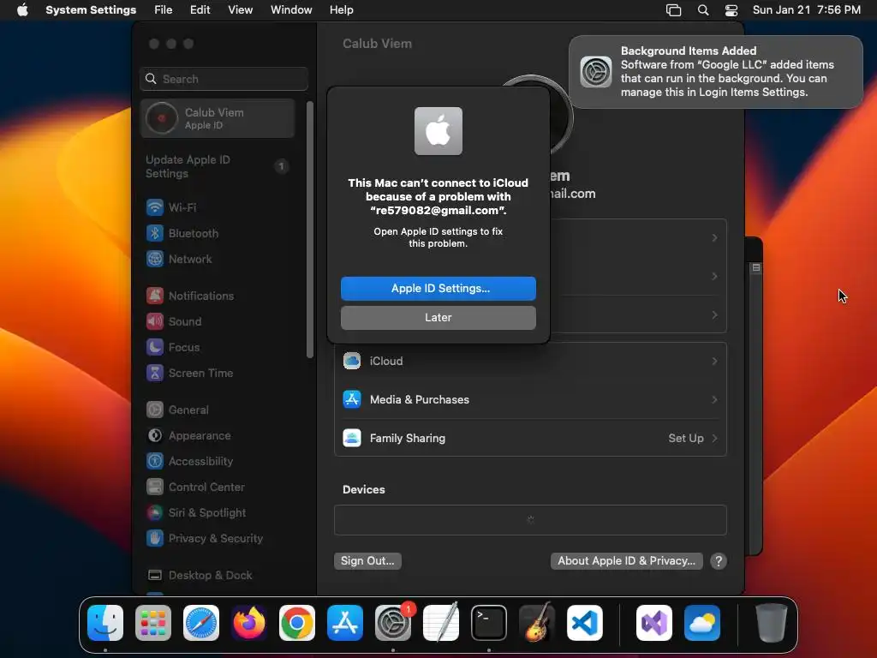The image size is (877, 658).
Task: Open App Store from the Dock
Action: (x=345, y=623)
